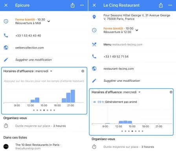This screenshot has width=176, height=151.
Task: Open restaurant-lecinq.com website row
Action: point(119,69)
